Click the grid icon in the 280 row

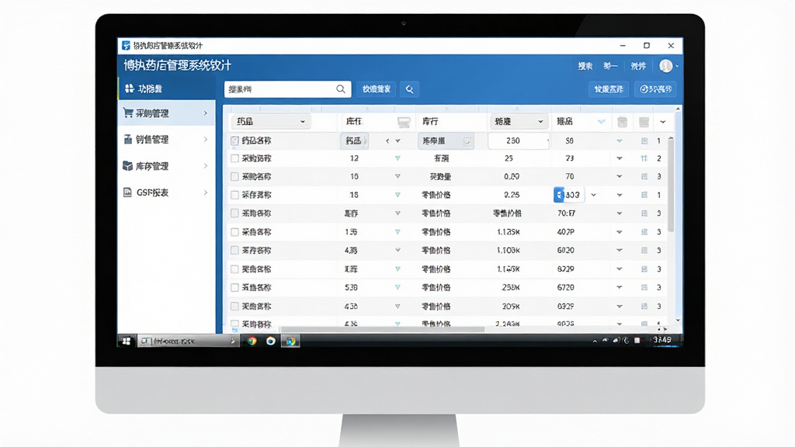[x=644, y=141]
